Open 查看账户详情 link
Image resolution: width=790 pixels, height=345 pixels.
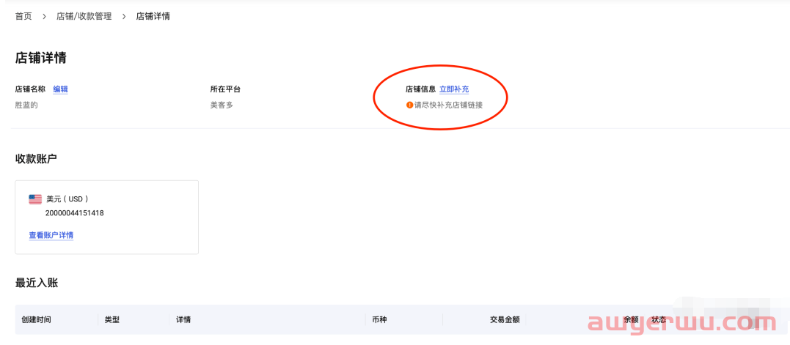[x=51, y=235]
